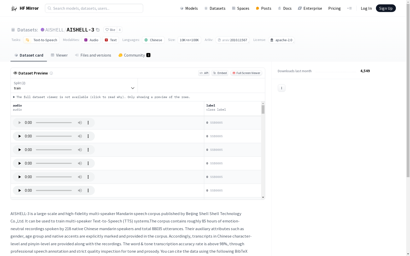Mute the sixth audio player

[x=80, y=190]
